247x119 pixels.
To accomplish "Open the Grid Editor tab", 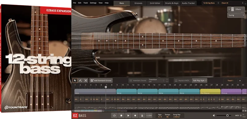I will click(155, 3).
